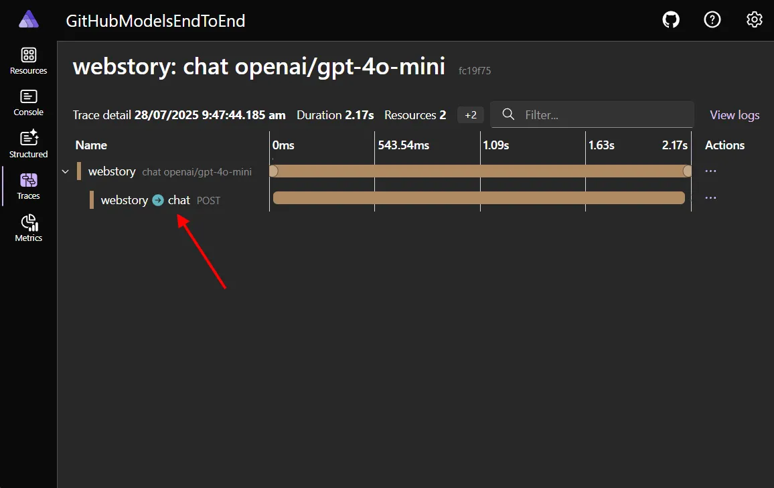Open Actions menu for the chat POST span

(710, 197)
